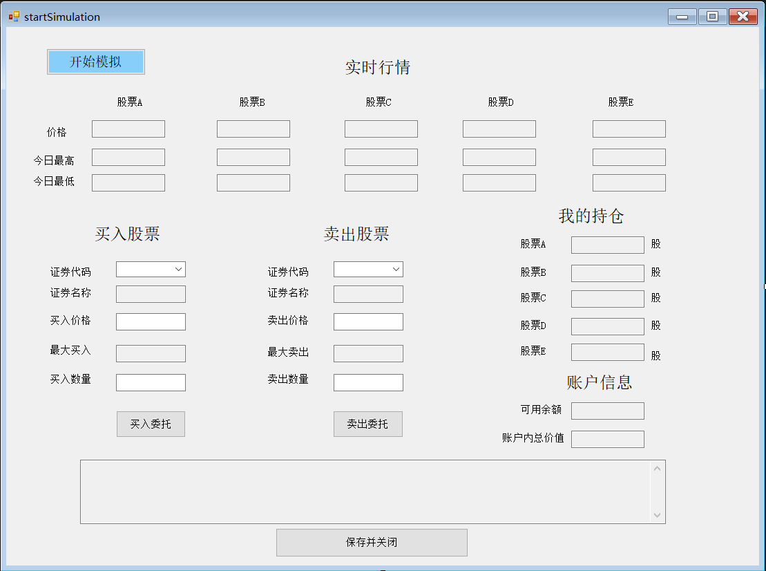Click the 卖出价格 input field
Viewport: 766px width, 571px height.
tap(368, 321)
